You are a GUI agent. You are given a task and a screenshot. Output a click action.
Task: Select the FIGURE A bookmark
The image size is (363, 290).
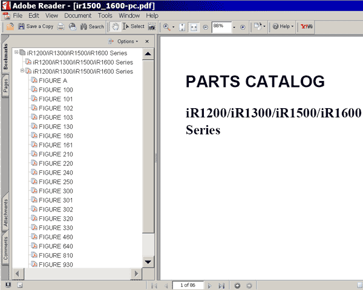[53, 81]
